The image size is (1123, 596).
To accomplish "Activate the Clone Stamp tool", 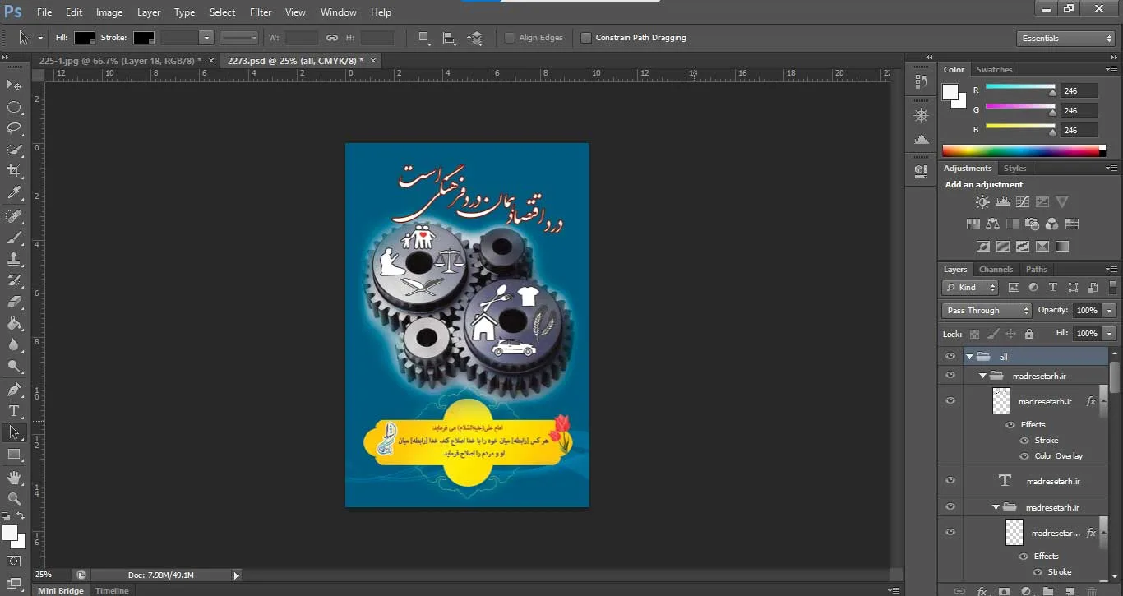I will point(14,259).
